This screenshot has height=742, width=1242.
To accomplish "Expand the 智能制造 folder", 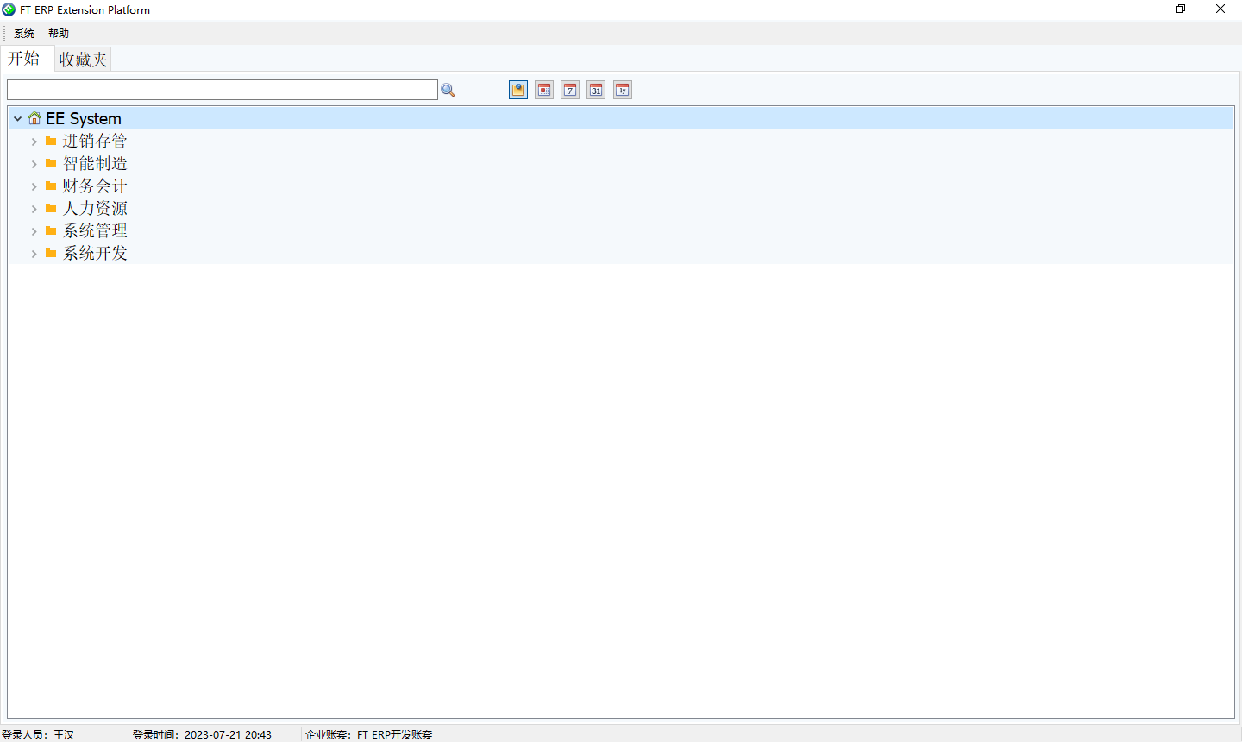I will tap(34, 164).
